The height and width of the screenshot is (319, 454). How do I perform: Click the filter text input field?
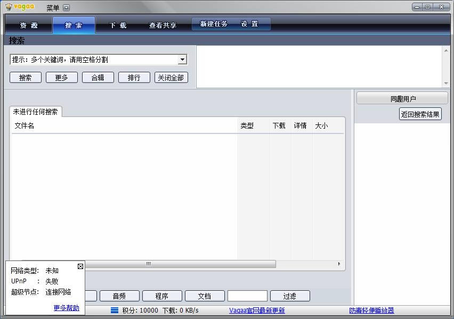(x=247, y=296)
